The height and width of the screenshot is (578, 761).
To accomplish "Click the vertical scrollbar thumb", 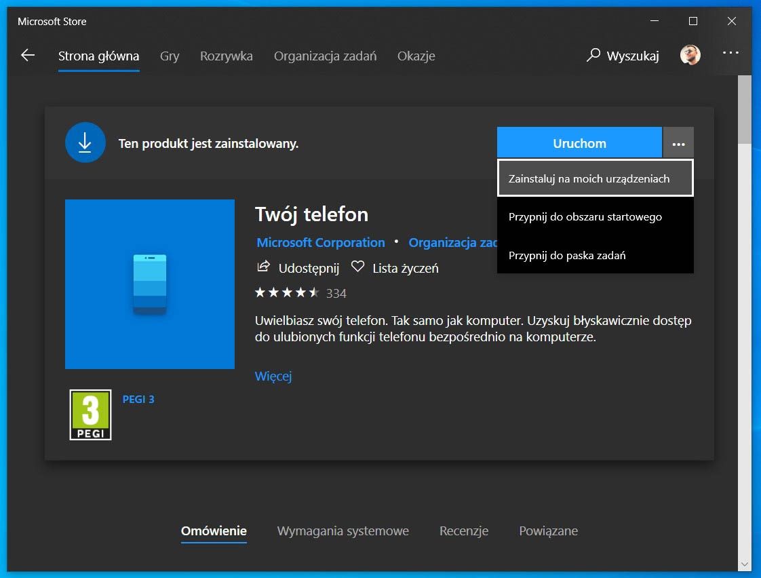I will tap(745, 110).
